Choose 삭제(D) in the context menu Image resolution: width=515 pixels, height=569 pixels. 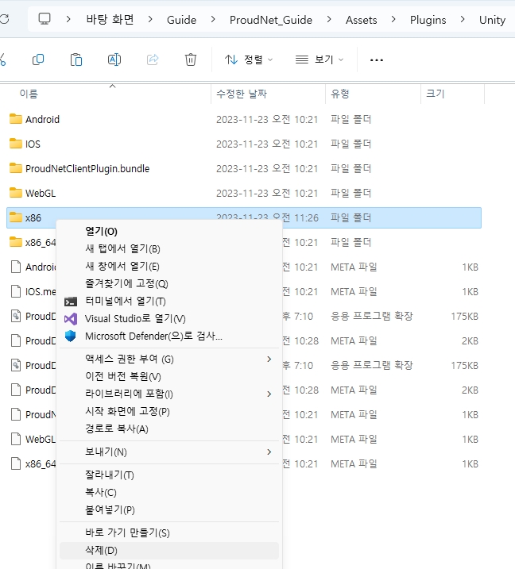point(101,550)
